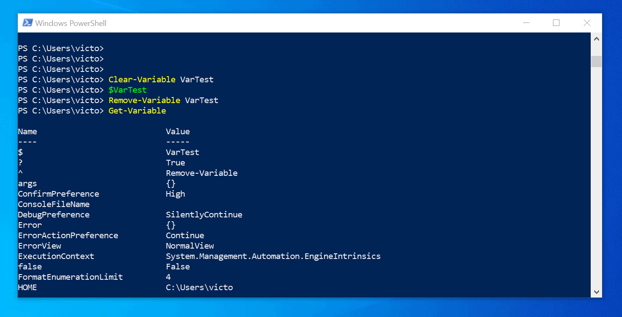Image resolution: width=622 pixels, height=317 pixels.
Task: Click the Name column header
Action: (x=27, y=132)
